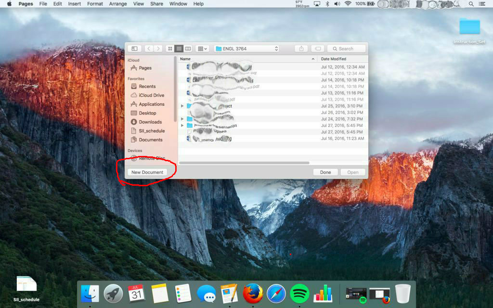The height and width of the screenshot is (308, 493).
Task: Open Finder from the Dock
Action: [x=90, y=294]
